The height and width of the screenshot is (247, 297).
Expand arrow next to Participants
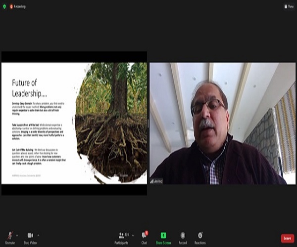coord(133,236)
